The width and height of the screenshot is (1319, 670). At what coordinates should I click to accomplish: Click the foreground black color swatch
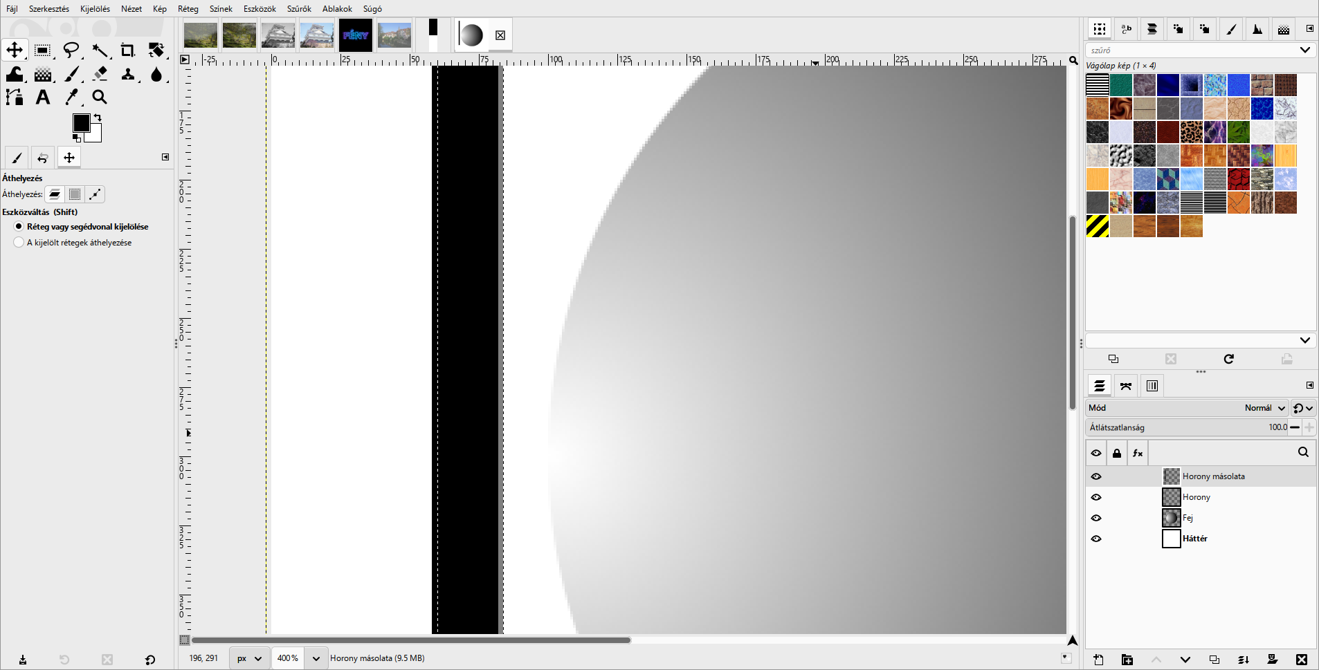[x=81, y=122]
